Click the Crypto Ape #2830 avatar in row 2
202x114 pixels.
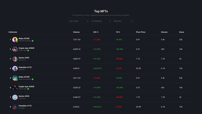pos(15,49)
